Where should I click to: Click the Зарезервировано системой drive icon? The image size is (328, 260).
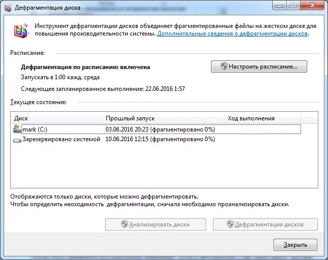[17, 140]
